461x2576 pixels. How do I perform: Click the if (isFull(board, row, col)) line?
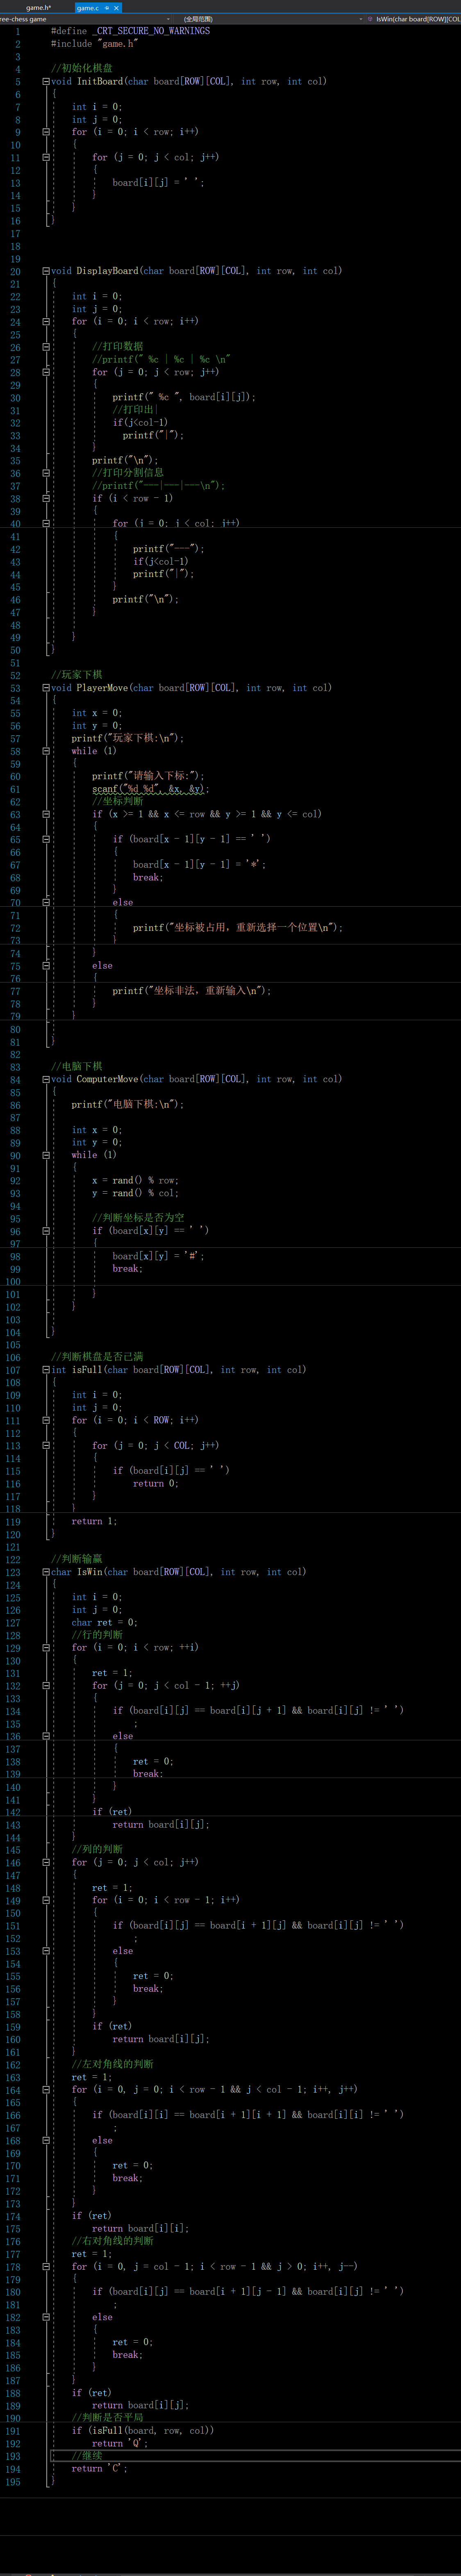tap(143, 2430)
